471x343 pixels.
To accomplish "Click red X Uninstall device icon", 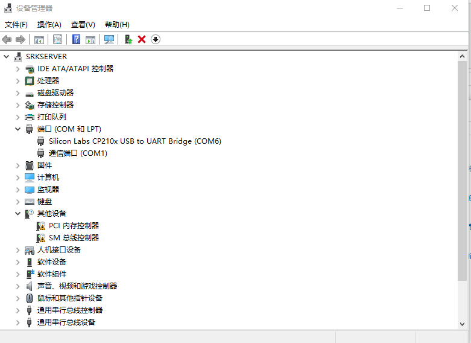I will coord(142,39).
